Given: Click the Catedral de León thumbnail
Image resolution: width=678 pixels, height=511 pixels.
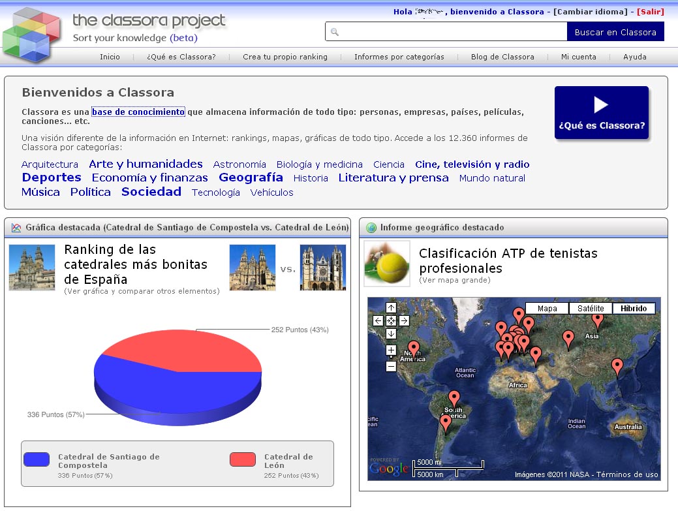Looking at the screenshot, I should 322,267.
